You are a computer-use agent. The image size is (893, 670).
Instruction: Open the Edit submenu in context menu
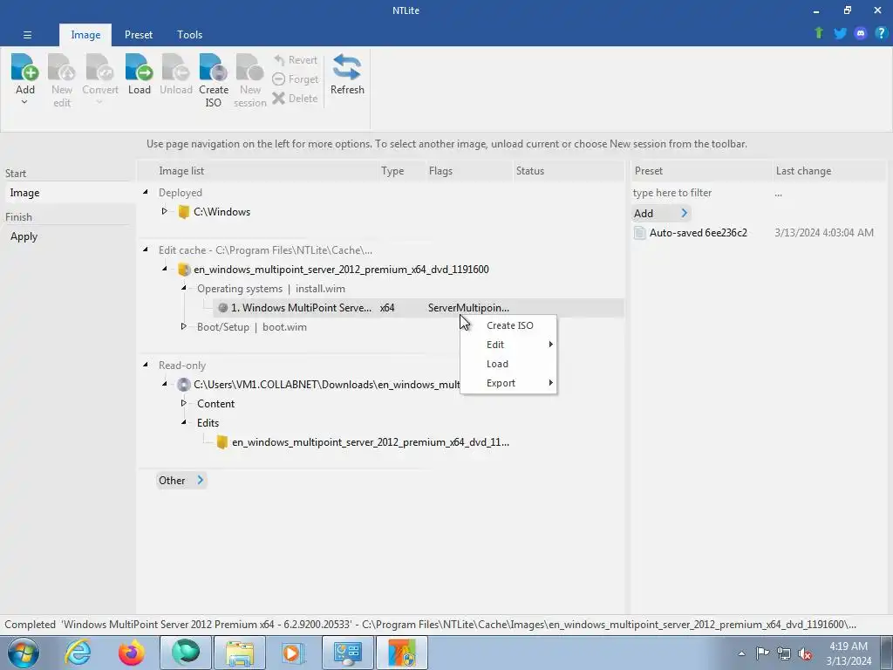(x=508, y=345)
